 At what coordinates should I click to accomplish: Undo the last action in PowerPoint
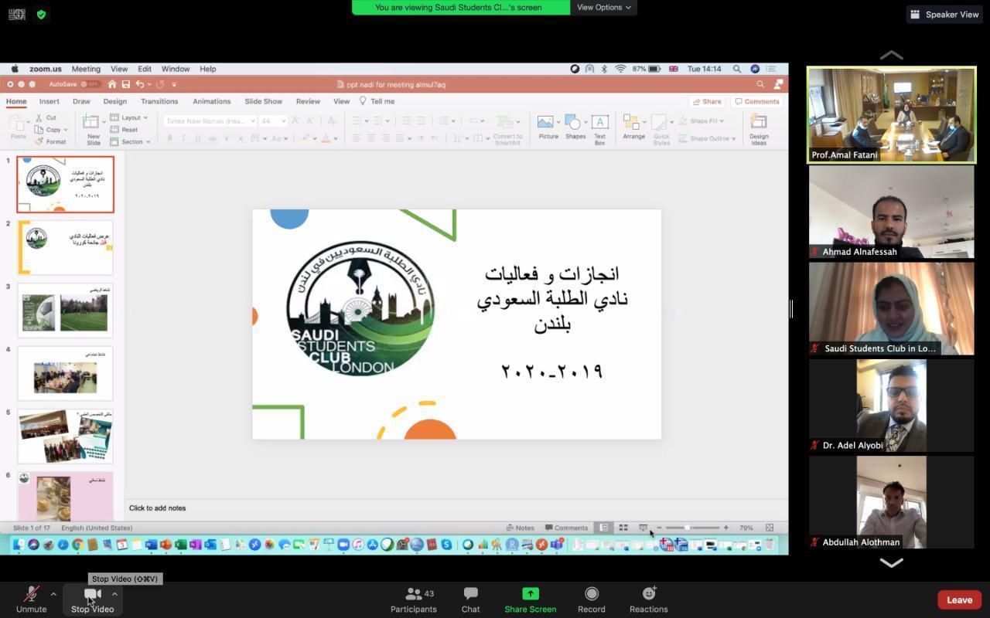[x=139, y=84]
